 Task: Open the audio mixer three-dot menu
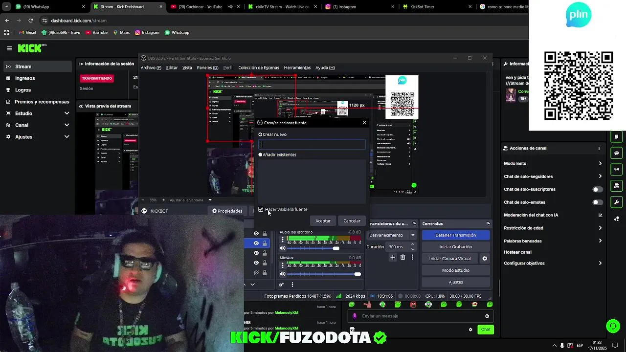point(292,285)
